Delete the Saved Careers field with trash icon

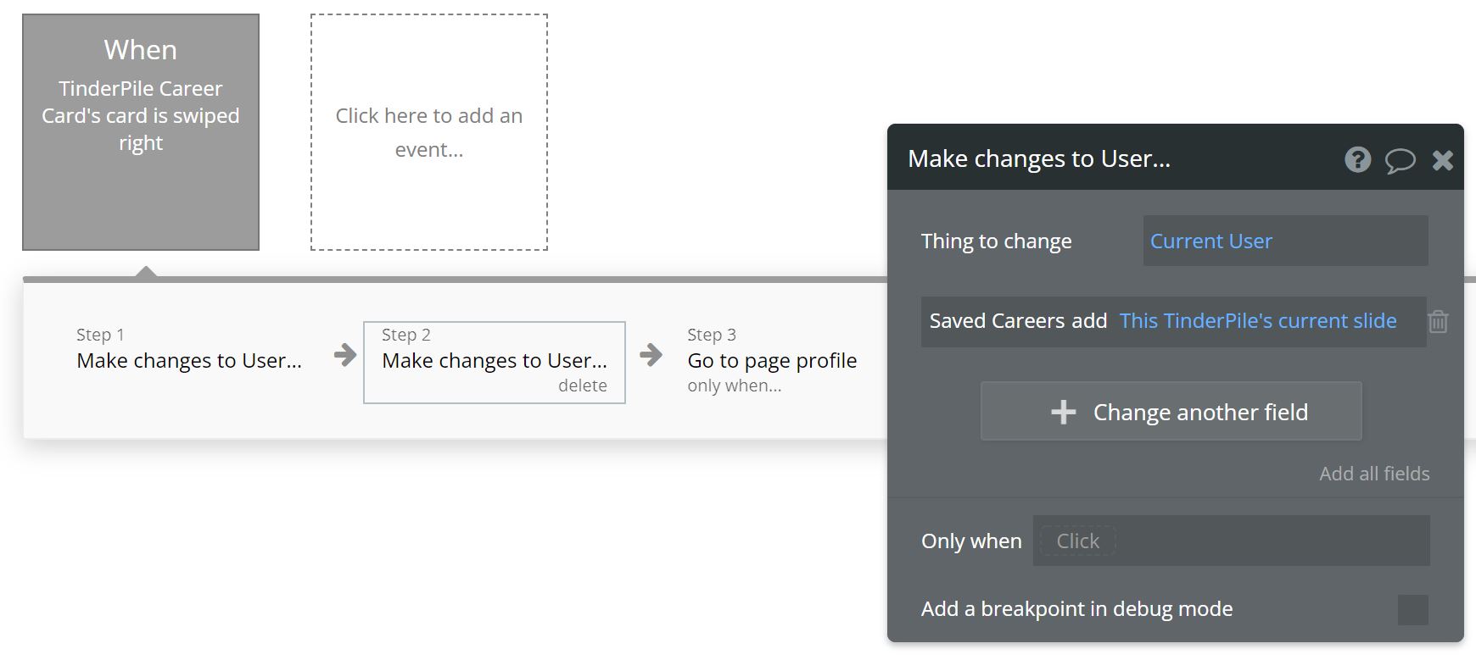1438,322
